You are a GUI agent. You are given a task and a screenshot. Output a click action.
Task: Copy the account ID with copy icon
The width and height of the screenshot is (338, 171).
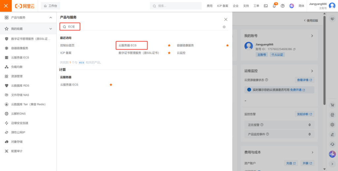point(294,49)
